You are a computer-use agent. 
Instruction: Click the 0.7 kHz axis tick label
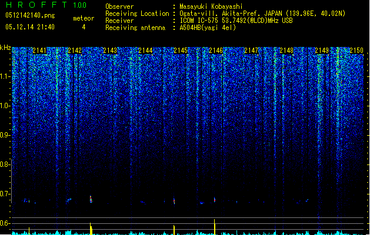5,194
